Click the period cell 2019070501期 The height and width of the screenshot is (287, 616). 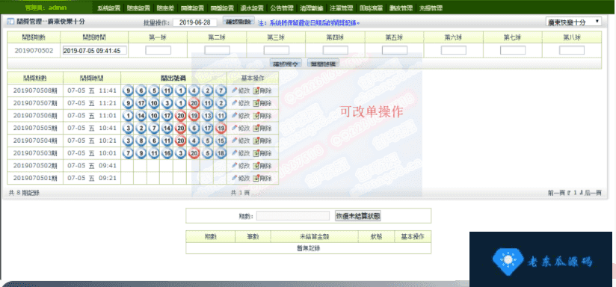tap(35, 178)
